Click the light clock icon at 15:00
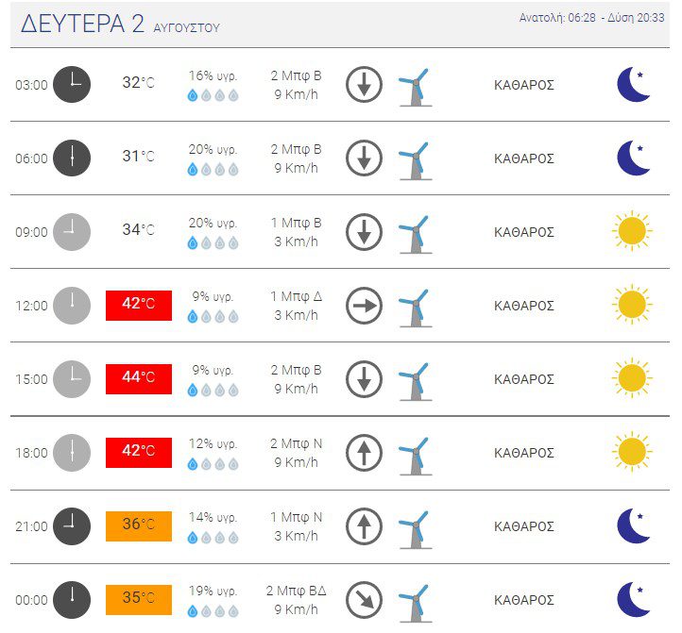This screenshot has height=633, width=682. point(72,379)
